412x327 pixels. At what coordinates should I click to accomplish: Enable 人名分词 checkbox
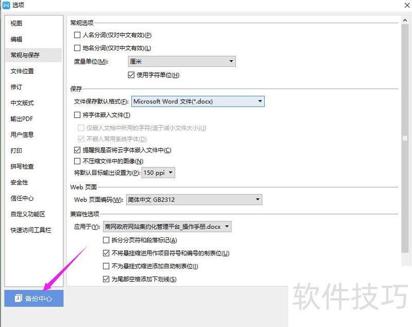(77, 35)
